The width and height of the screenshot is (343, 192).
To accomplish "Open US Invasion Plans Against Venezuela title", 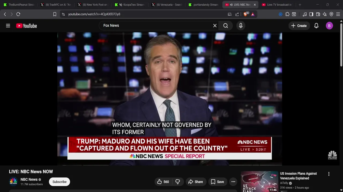I will pyautogui.click(x=299, y=176).
